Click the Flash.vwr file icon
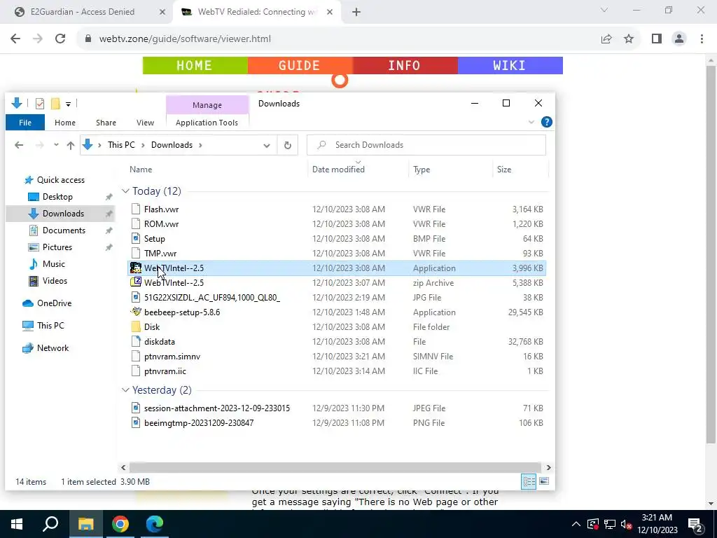This screenshot has width=717, height=538. click(x=136, y=209)
